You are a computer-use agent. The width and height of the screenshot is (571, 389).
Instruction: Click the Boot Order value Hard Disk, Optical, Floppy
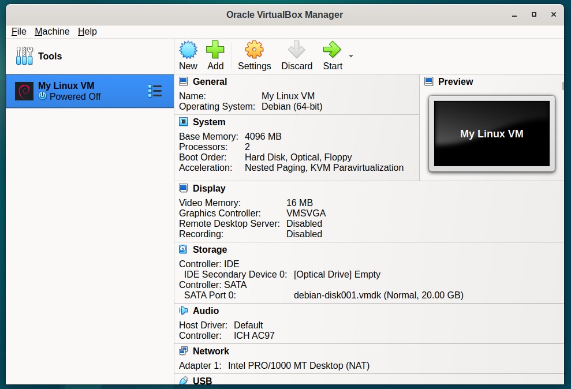coord(298,157)
